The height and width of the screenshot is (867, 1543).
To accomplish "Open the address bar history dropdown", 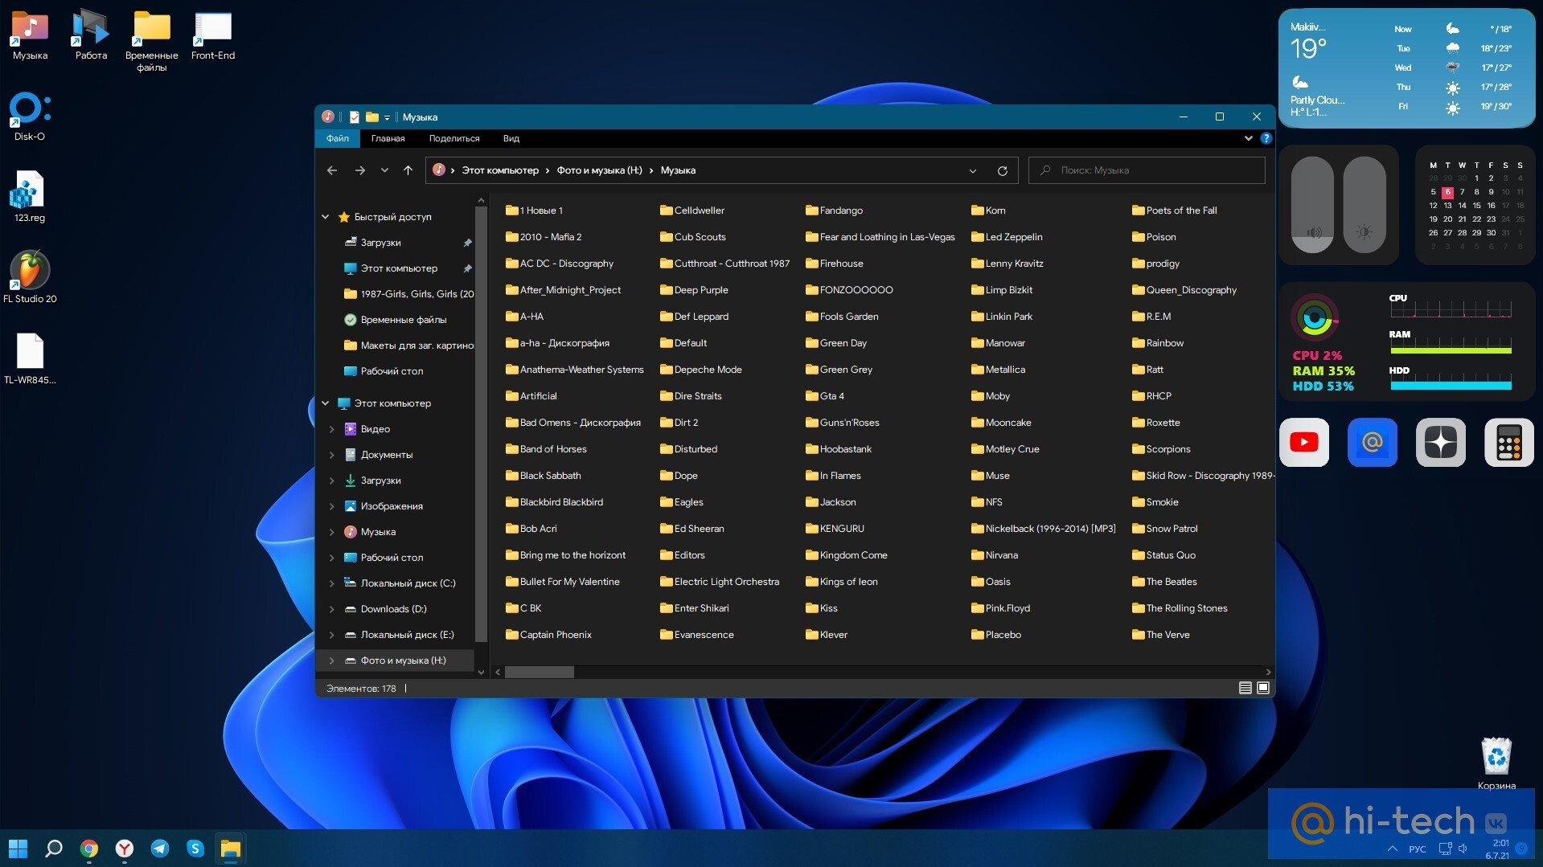I will pos(973,170).
